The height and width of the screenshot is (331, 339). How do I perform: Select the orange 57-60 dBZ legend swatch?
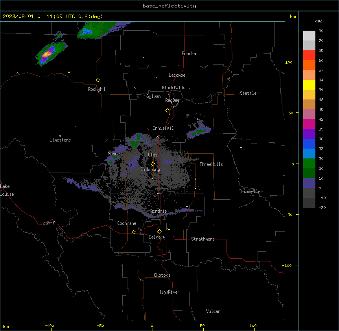[x=309, y=65]
